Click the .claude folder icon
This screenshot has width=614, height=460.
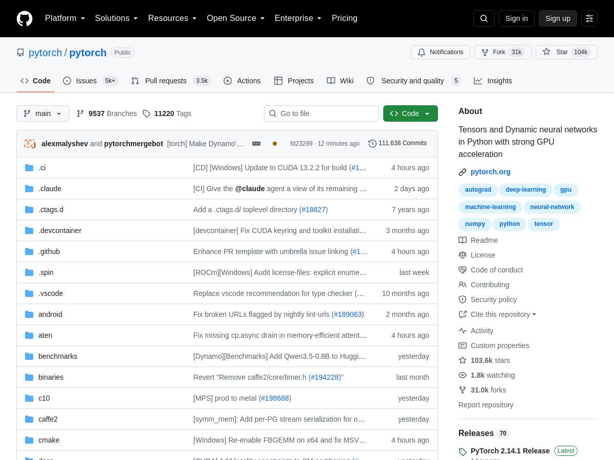tap(29, 189)
